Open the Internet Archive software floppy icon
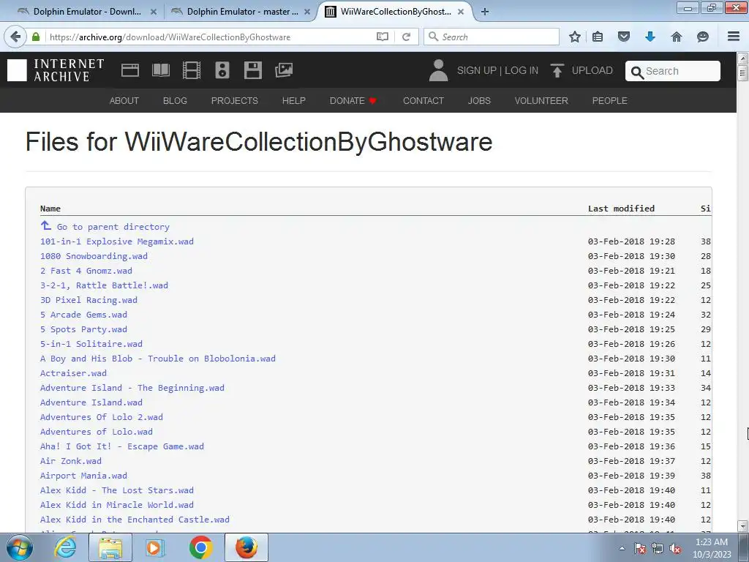Screen dimensions: 749x562 pyautogui.click(x=252, y=70)
